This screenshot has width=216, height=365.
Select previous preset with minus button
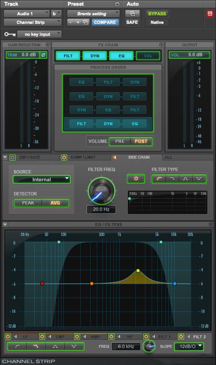71,22
